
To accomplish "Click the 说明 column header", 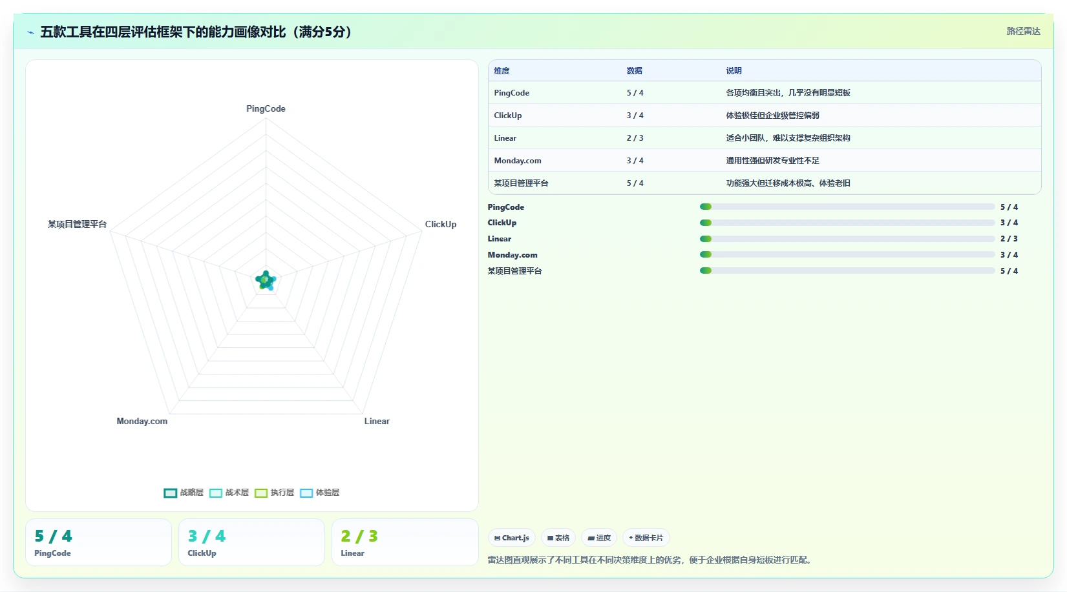I will [734, 71].
